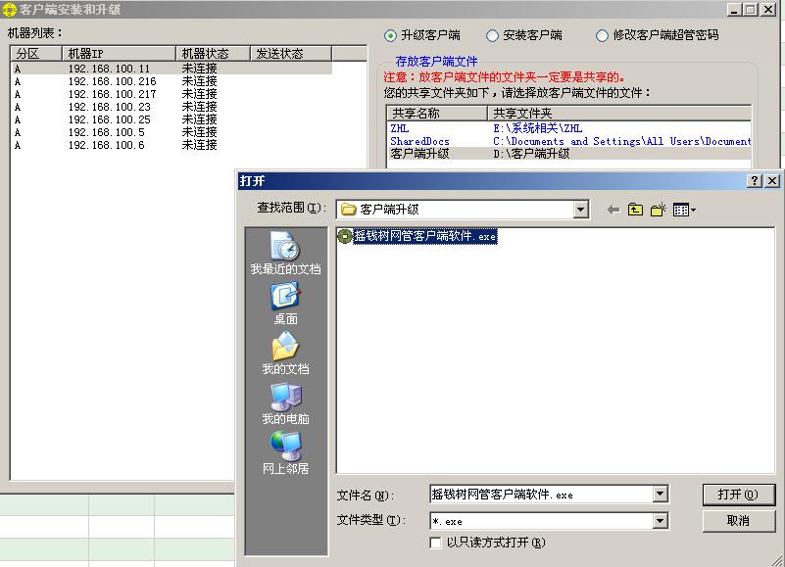785x567 pixels.
Task: Check 以只读方式打开 checkbox
Action: (435, 543)
